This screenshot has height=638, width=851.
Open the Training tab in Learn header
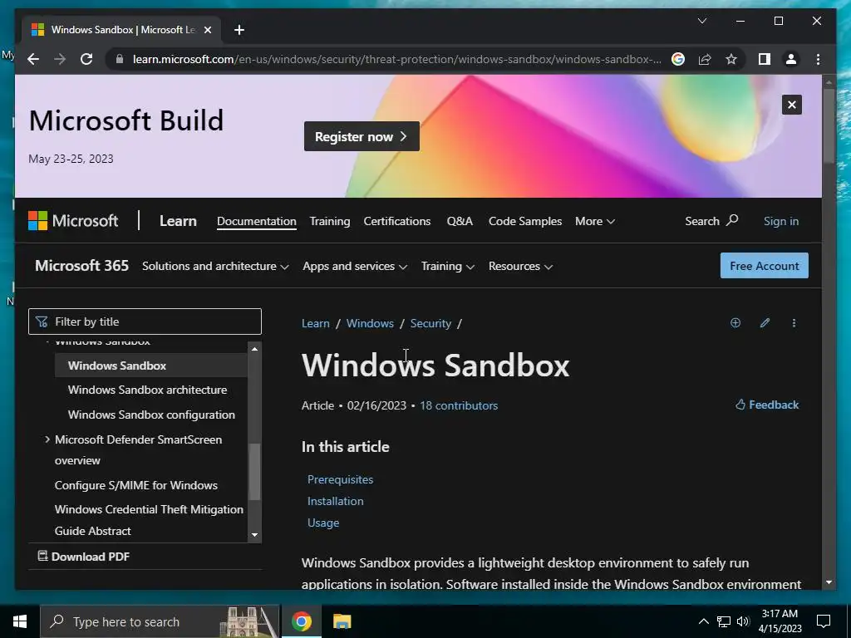point(330,221)
